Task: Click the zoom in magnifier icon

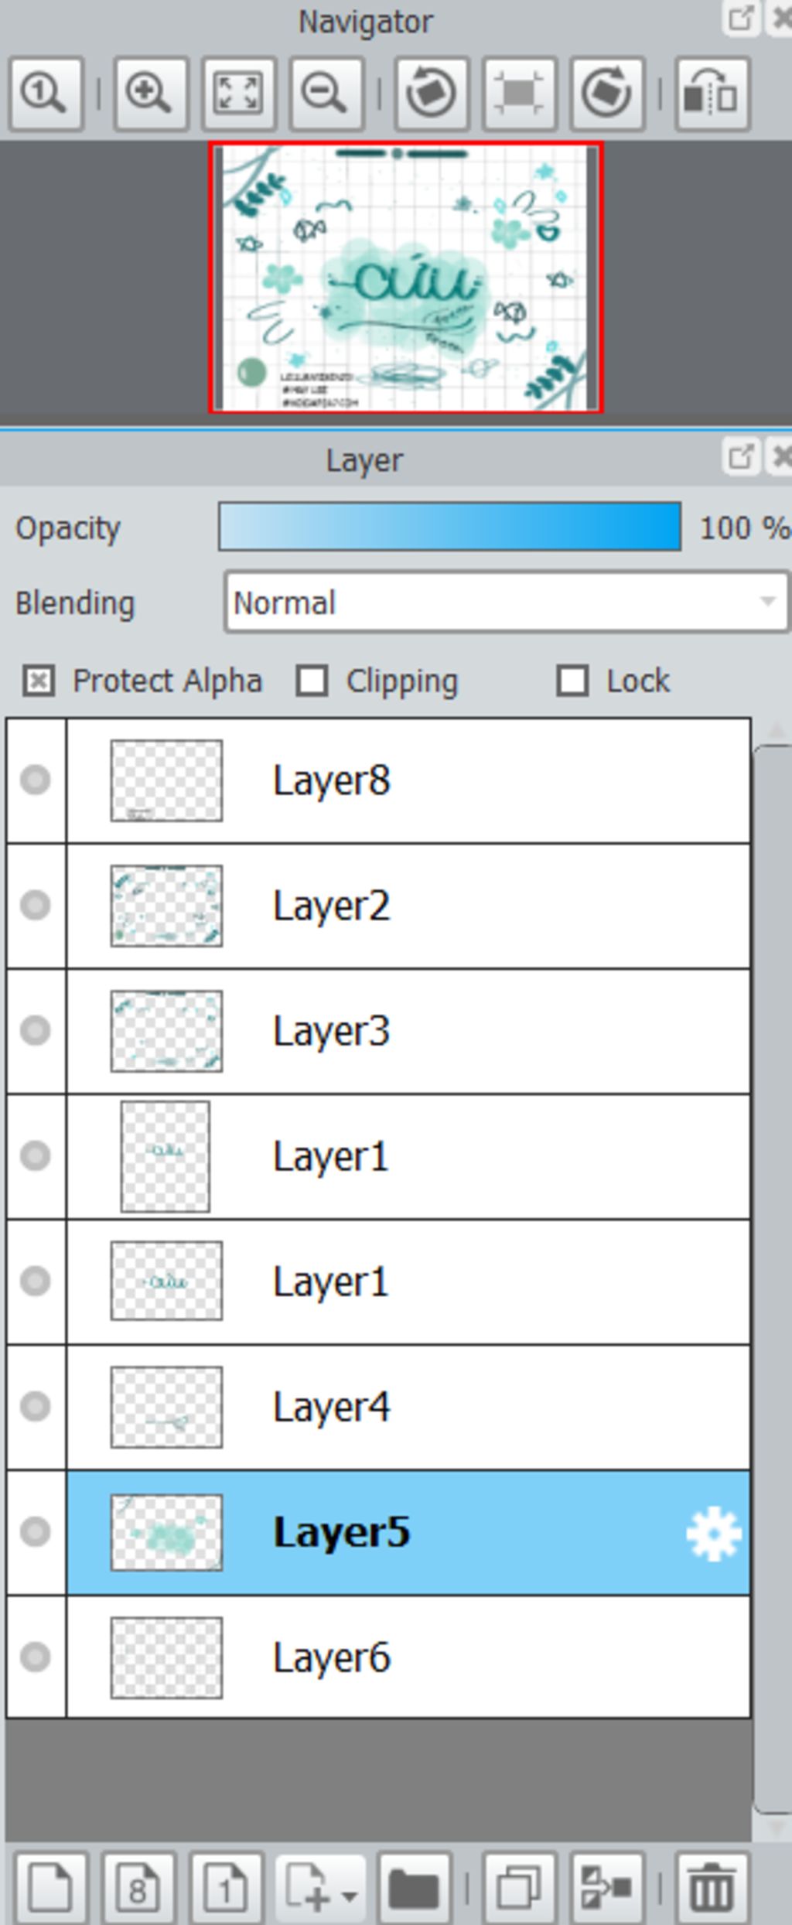Action: [150, 94]
